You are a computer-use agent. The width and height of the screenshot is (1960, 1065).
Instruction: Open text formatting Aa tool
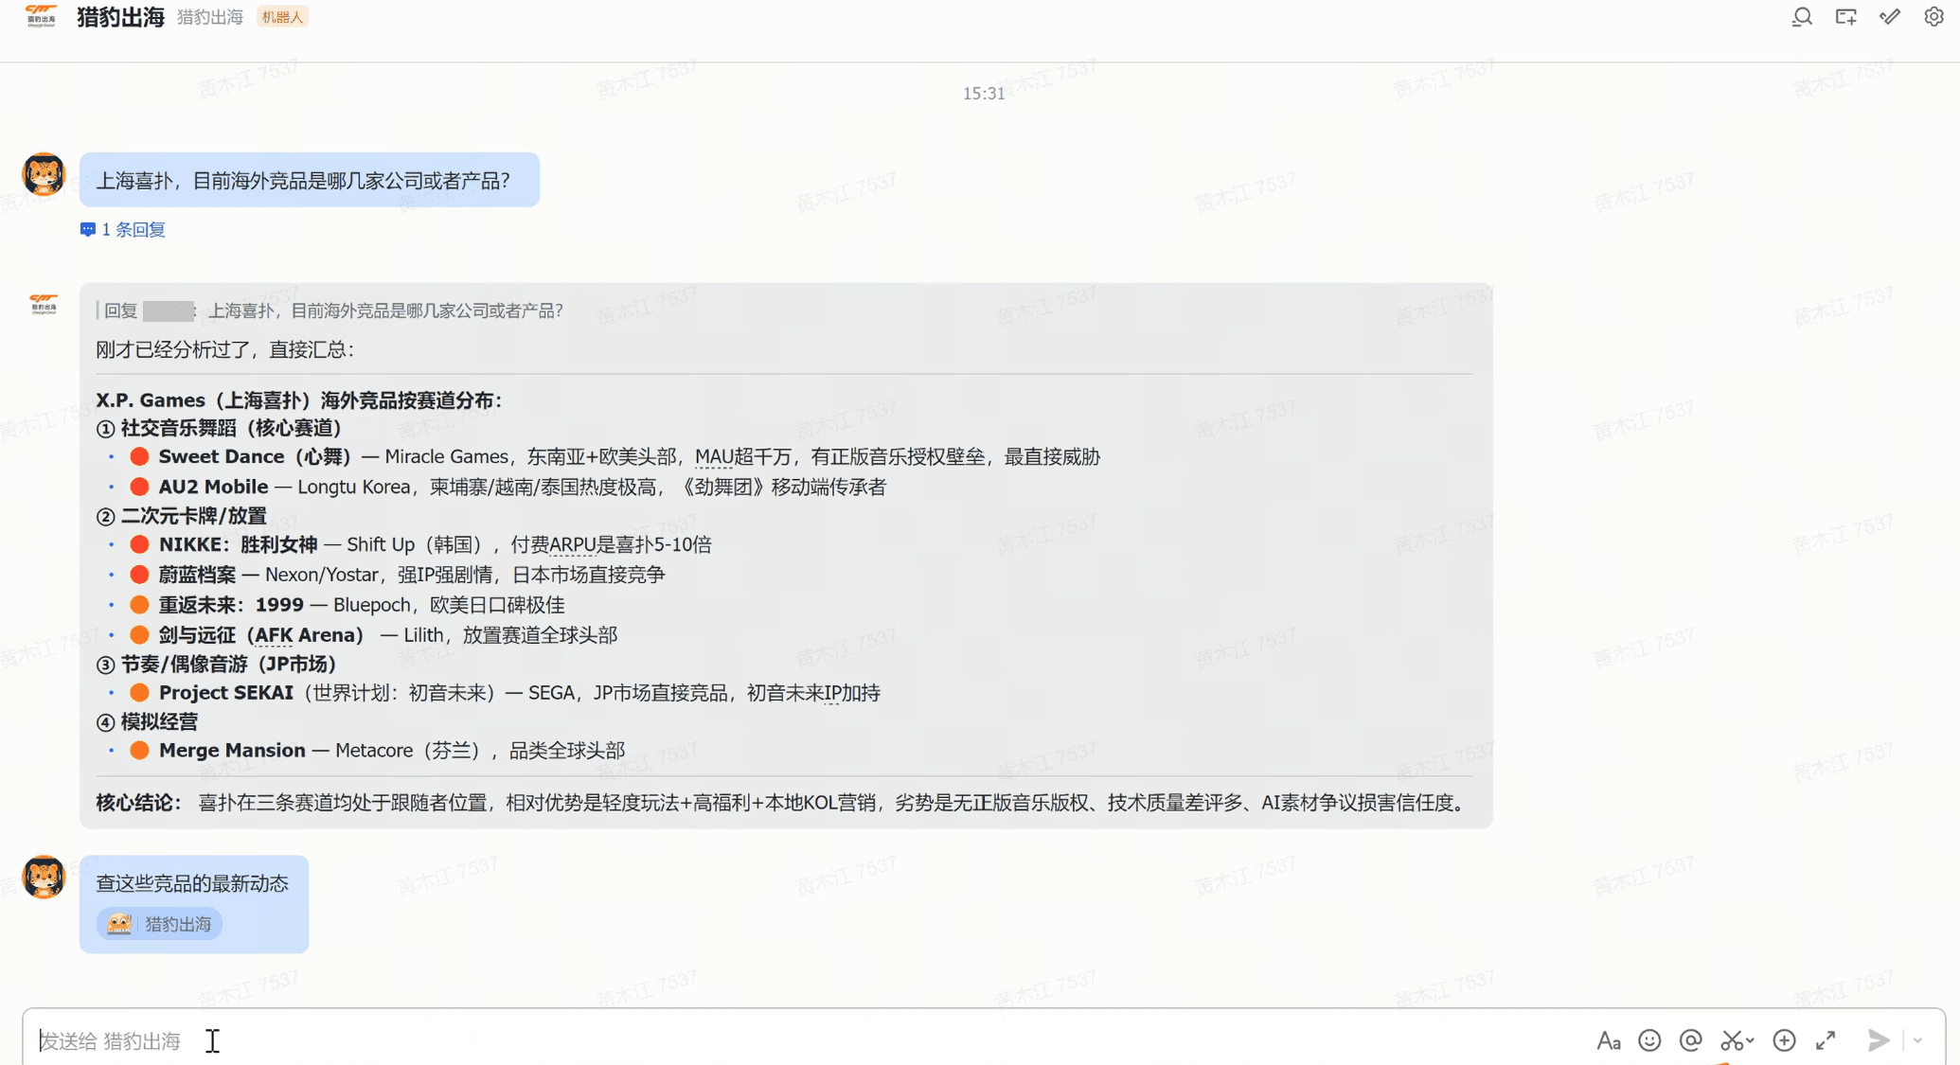[1608, 1040]
